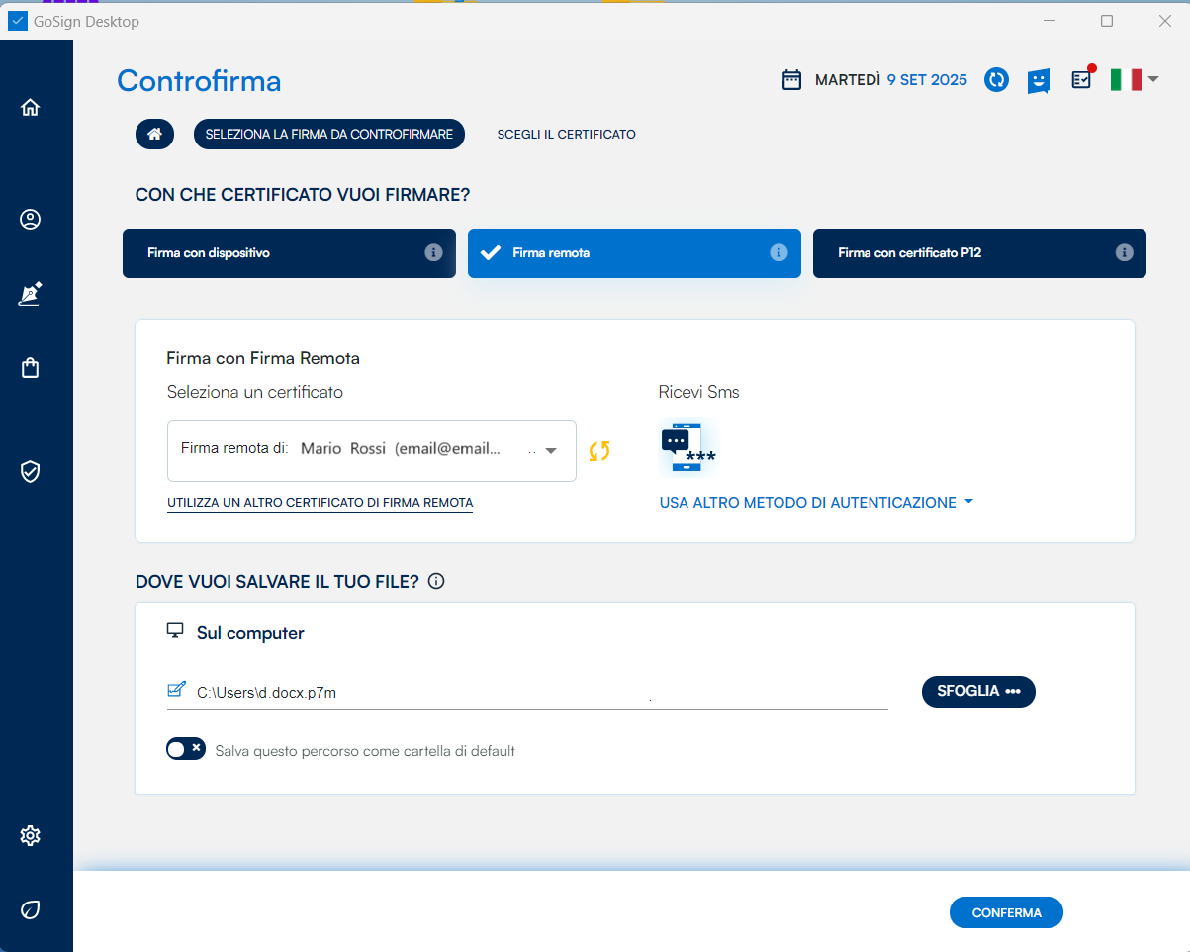Click the SMS phone authentication icon
The image size is (1190, 952).
687,448
